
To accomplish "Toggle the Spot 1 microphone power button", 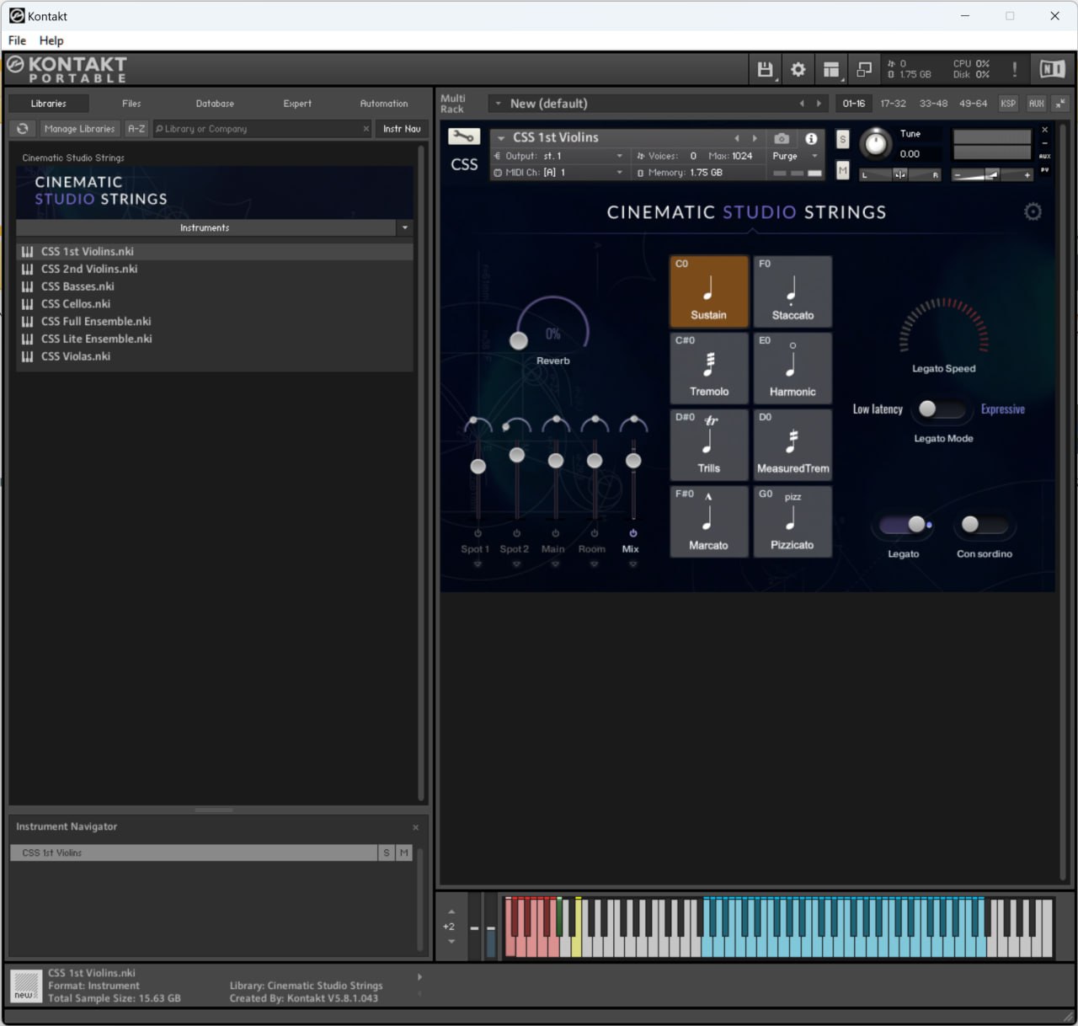I will pyautogui.click(x=478, y=533).
